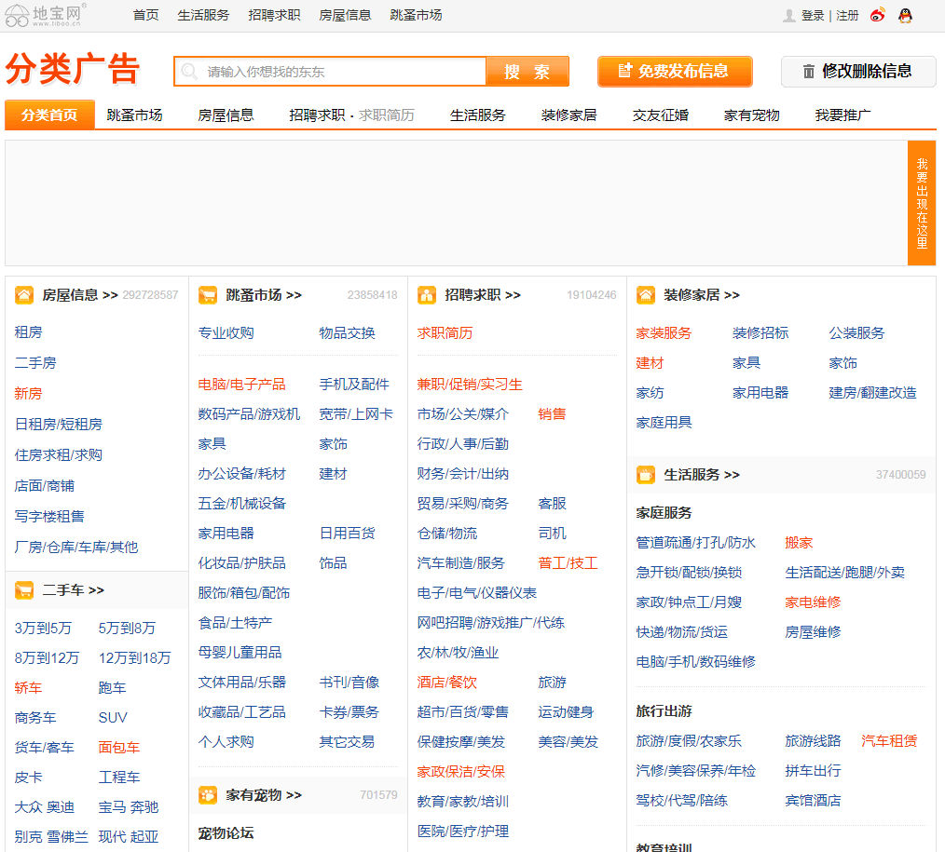Open 专业收购 category
Screen dimensions: 945x852
pyautogui.click(x=226, y=333)
